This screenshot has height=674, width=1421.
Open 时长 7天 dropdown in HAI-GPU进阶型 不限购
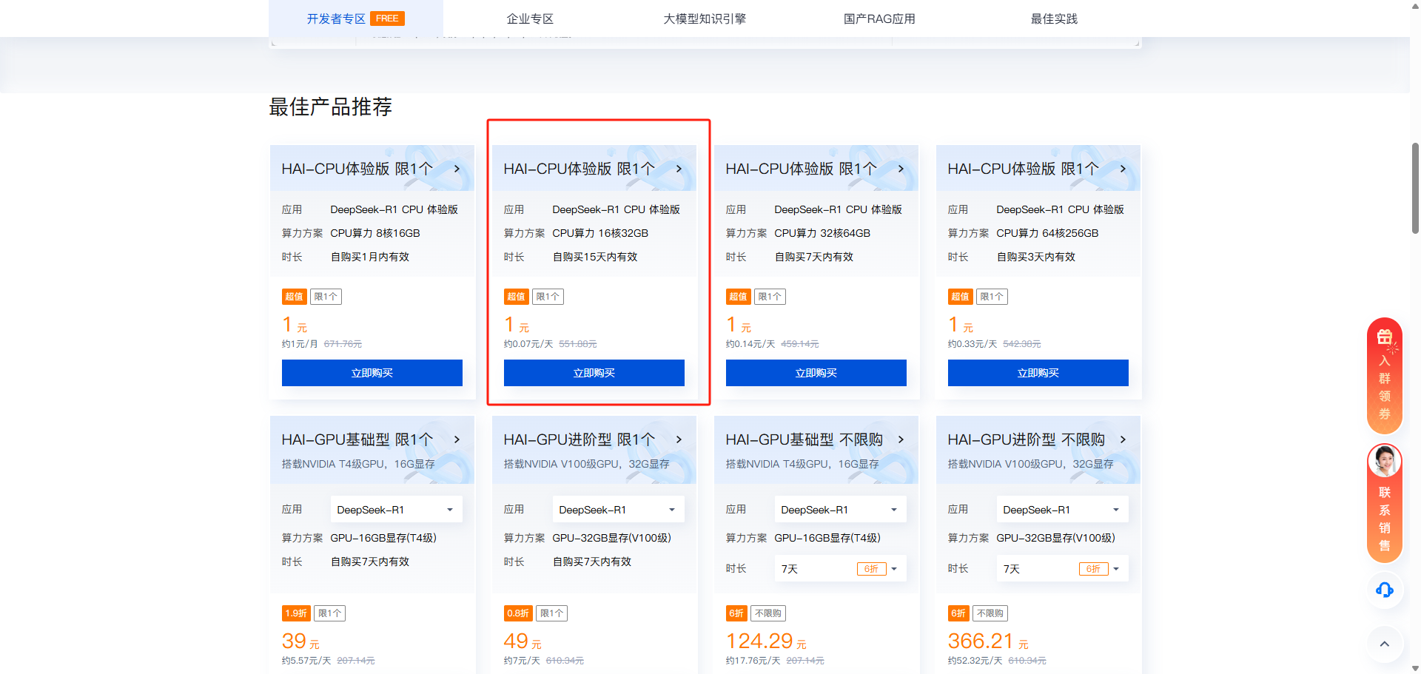pyautogui.click(x=1062, y=569)
